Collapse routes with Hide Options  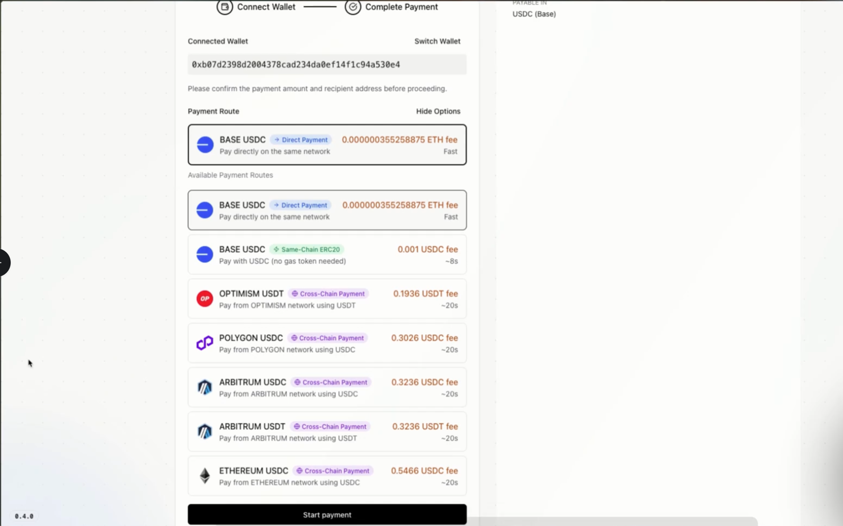[438, 111]
